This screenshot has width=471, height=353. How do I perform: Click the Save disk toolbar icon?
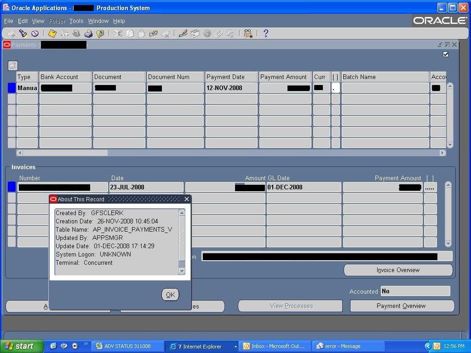click(52, 34)
